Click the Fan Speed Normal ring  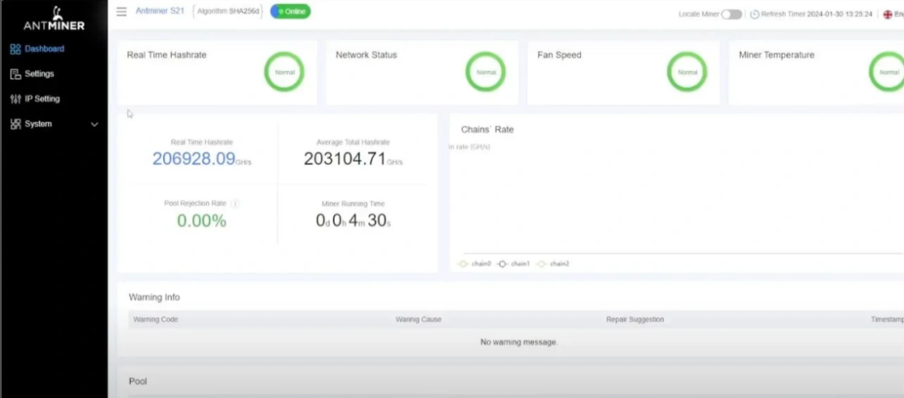687,72
